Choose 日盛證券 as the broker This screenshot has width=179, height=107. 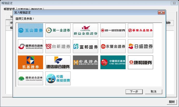[x=140, y=46]
